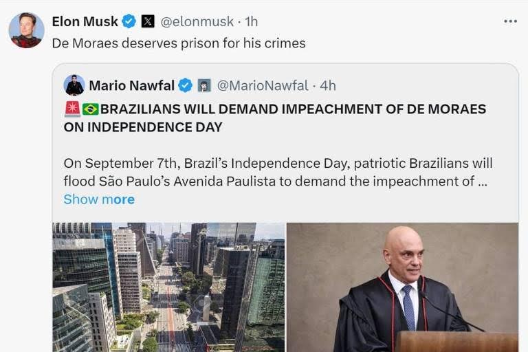This screenshot has height=352, width=528.
Task: Click the small affiliation badge after Mario Nawfal's checkmark
Action: coord(204,85)
